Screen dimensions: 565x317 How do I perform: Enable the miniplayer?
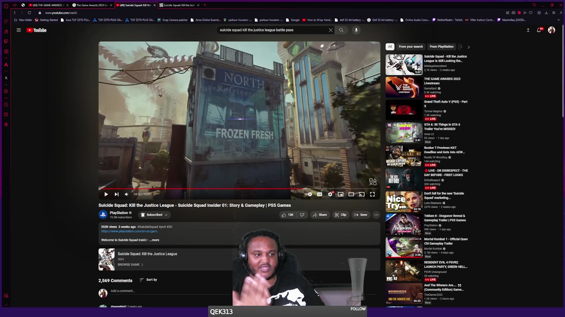(341, 194)
